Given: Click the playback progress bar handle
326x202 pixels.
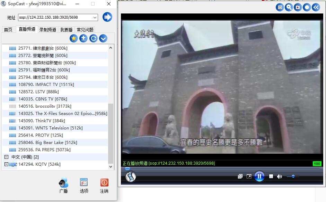Looking at the screenshot, I should coord(127,169).
